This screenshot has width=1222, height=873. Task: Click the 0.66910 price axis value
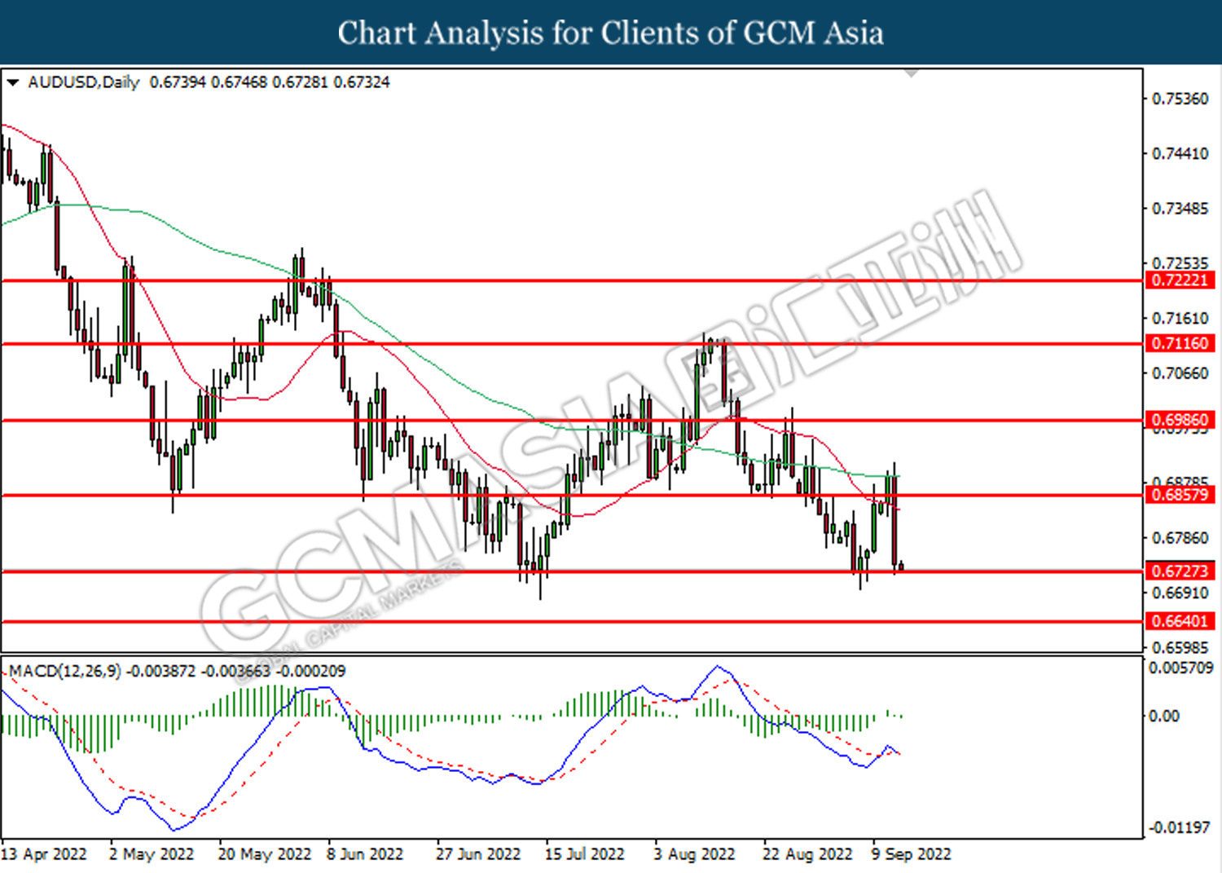click(1180, 593)
